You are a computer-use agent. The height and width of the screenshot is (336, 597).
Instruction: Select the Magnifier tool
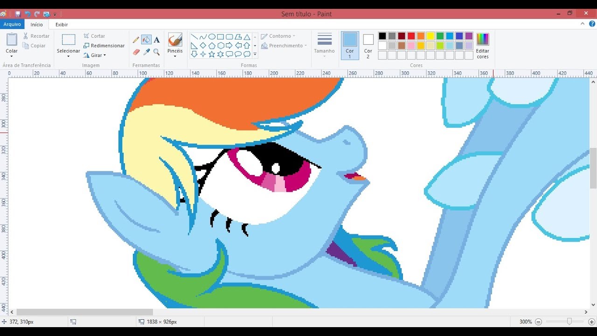[157, 52]
